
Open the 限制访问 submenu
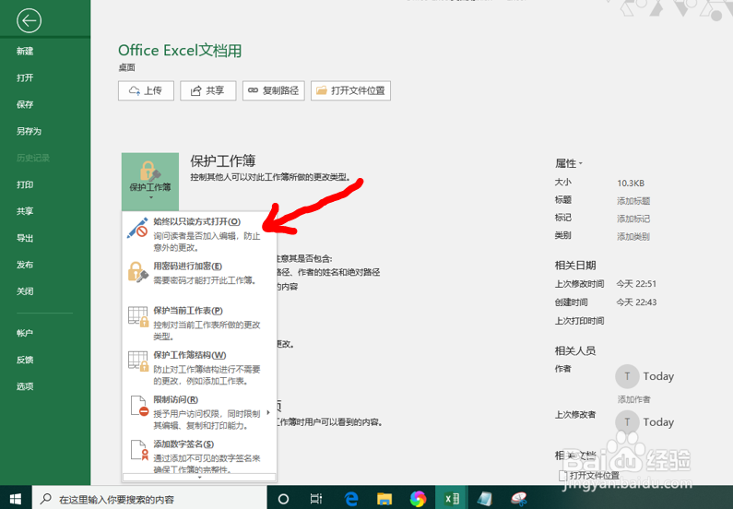click(199, 412)
